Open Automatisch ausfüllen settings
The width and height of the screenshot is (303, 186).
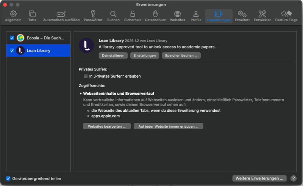tap(61, 16)
